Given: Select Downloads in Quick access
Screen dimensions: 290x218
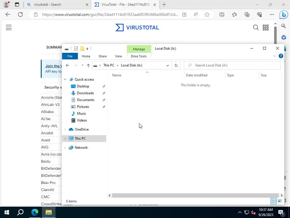Looking at the screenshot, I should pyautogui.click(x=85, y=93).
